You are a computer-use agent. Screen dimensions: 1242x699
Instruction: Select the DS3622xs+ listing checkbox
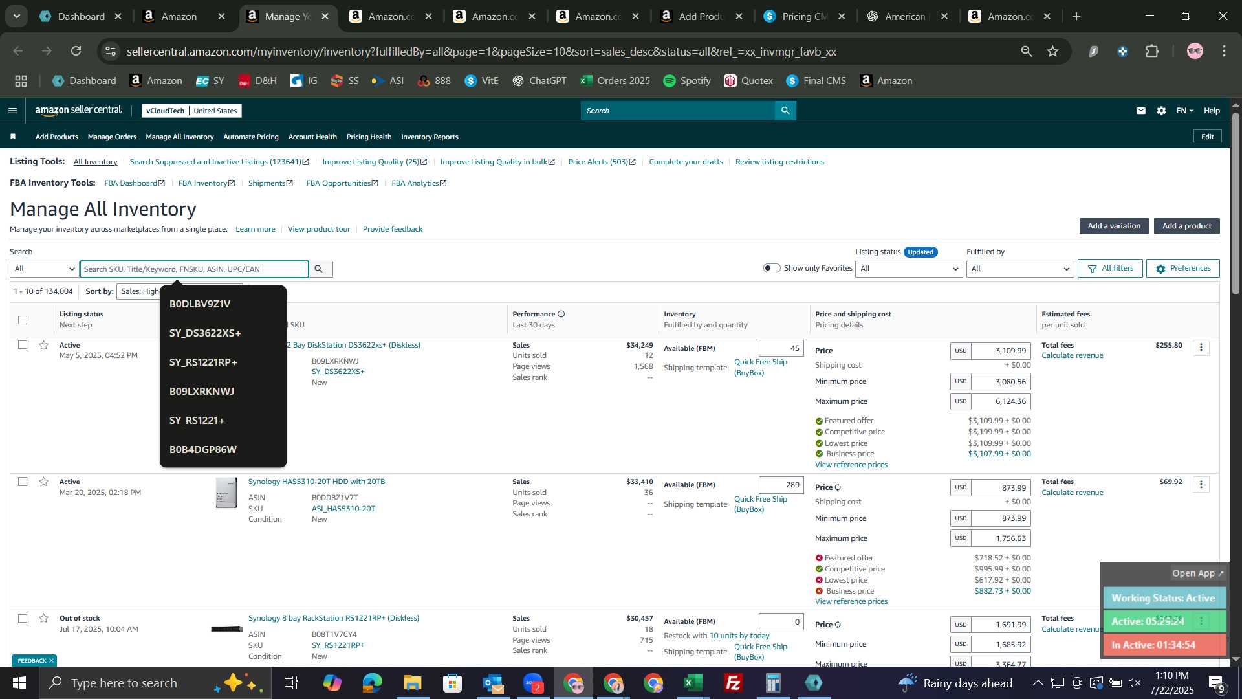coord(23,345)
